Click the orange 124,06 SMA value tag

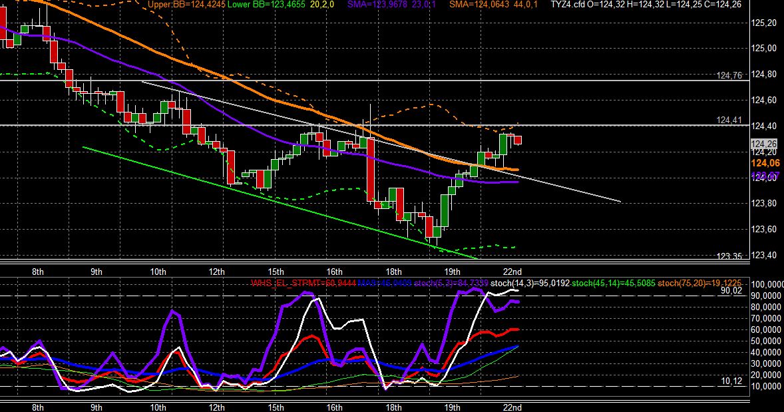pos(765,164)
